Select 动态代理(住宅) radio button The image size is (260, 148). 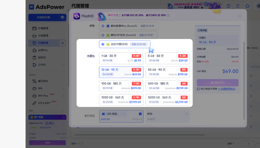point(103,44)
